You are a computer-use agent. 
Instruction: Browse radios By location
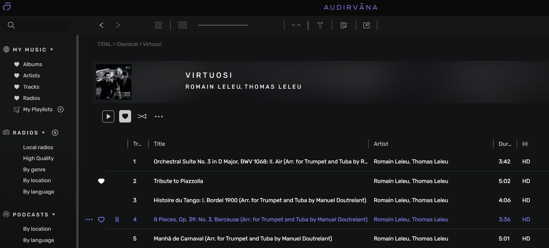click(37, 180)
